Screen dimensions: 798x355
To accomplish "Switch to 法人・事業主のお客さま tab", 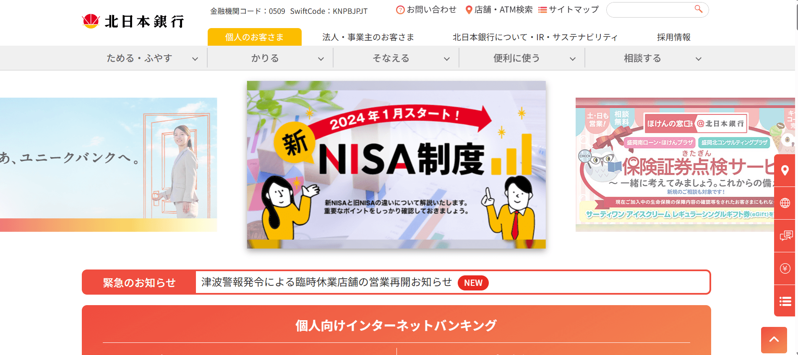I will pyautogui.click(x=368, y=37).
